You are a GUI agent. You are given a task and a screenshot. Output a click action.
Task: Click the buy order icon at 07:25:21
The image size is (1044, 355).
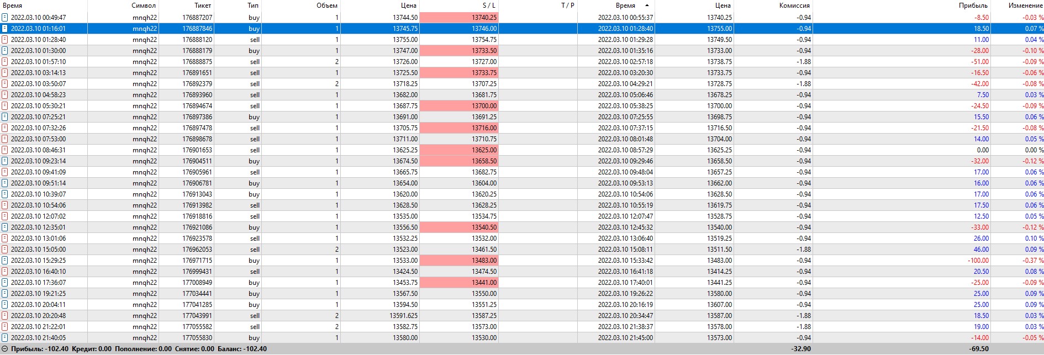click(x=5, y=117)
